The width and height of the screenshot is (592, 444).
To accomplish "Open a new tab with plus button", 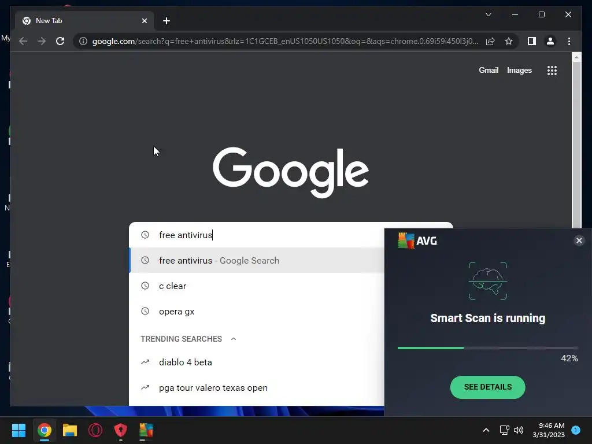I will click(166, 21).
